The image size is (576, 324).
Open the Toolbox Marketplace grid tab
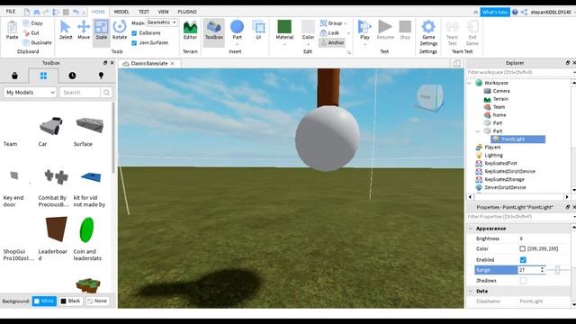tap(43, 76)
